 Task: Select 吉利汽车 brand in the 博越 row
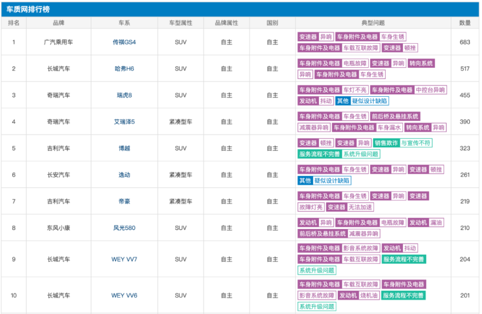[58, 148]
